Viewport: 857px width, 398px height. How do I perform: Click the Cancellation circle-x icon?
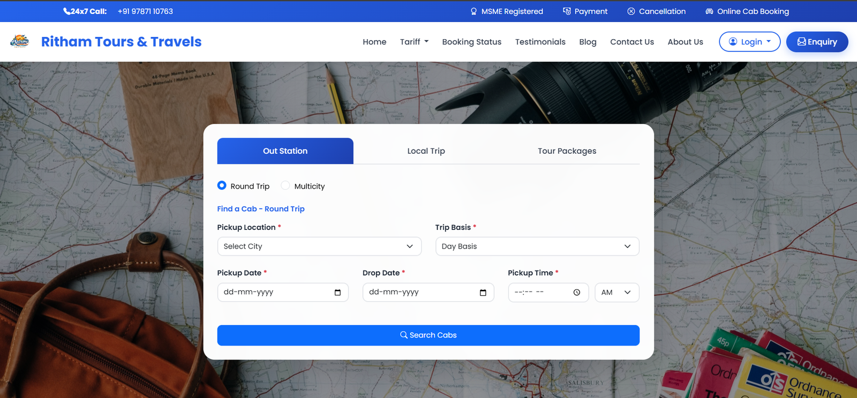point(631,11)
